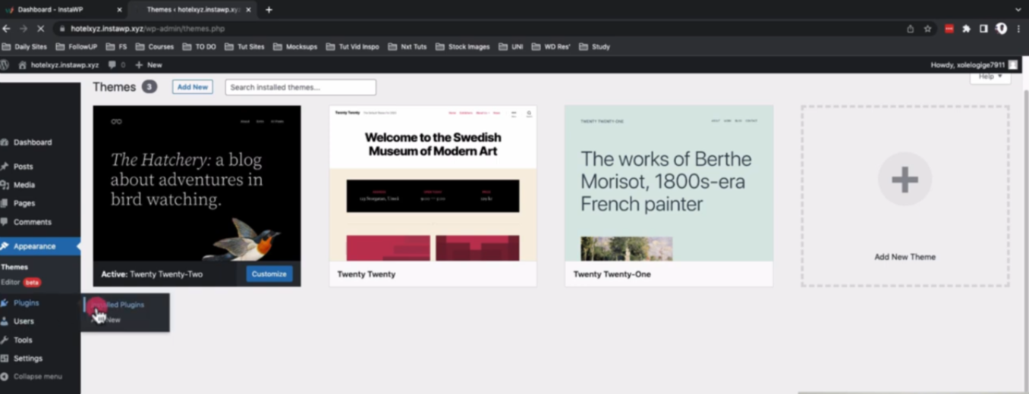Open the Tut Vid Inspo bookmark folder

tap(353, 47)
